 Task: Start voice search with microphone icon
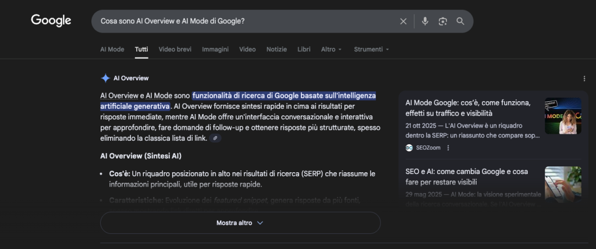pyautogui.click(x=425, y=22)
